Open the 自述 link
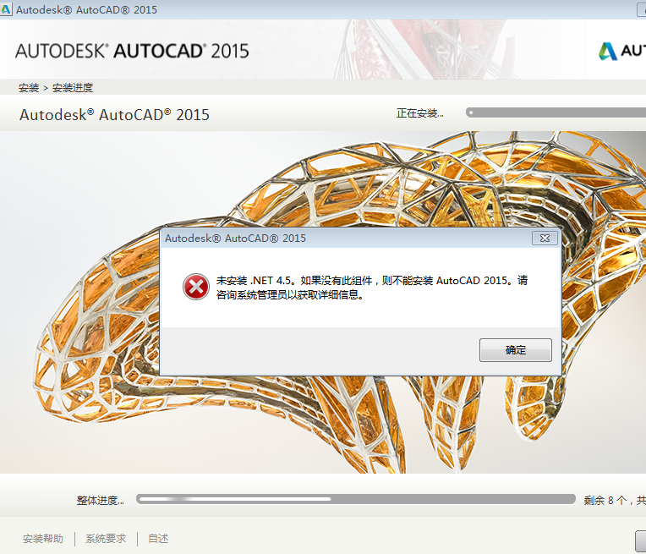646x554 pixels. point(158,538)
